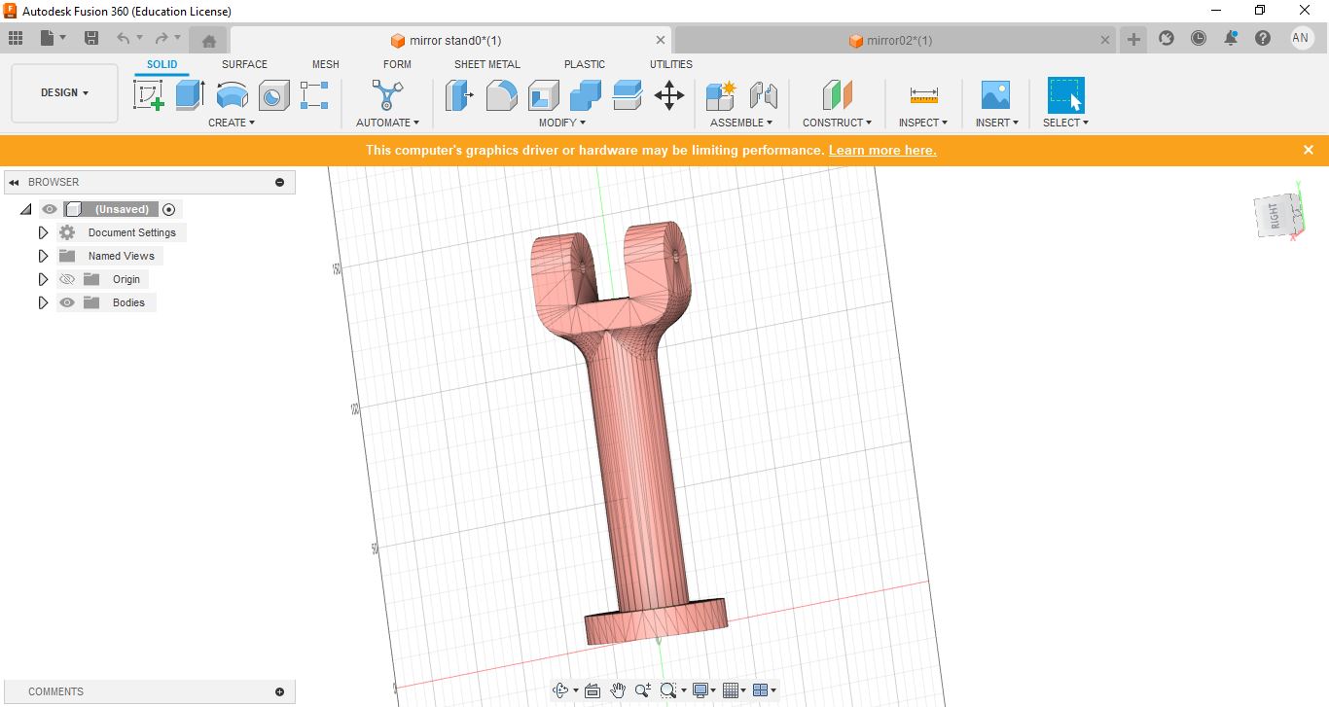Viewport: 1329px width, 707px height.
Task: Open the File menu icon
Action: (53, 38)
